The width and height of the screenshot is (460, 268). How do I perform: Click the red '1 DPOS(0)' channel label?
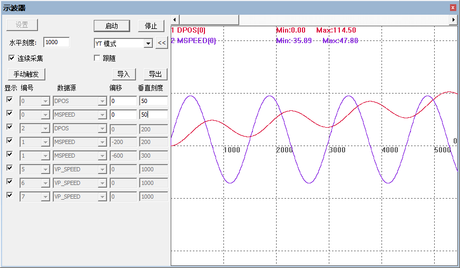click(x=188, y=30)
